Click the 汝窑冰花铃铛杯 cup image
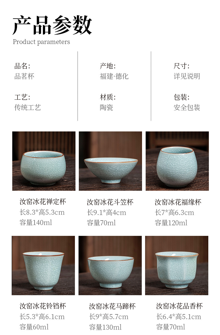Viewport: 220px width, 335px height. tap(43, 265)
